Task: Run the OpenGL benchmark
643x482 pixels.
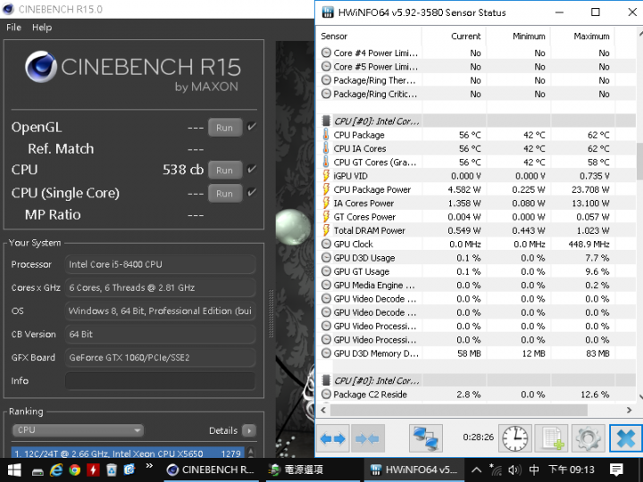Action: (225, 128)
